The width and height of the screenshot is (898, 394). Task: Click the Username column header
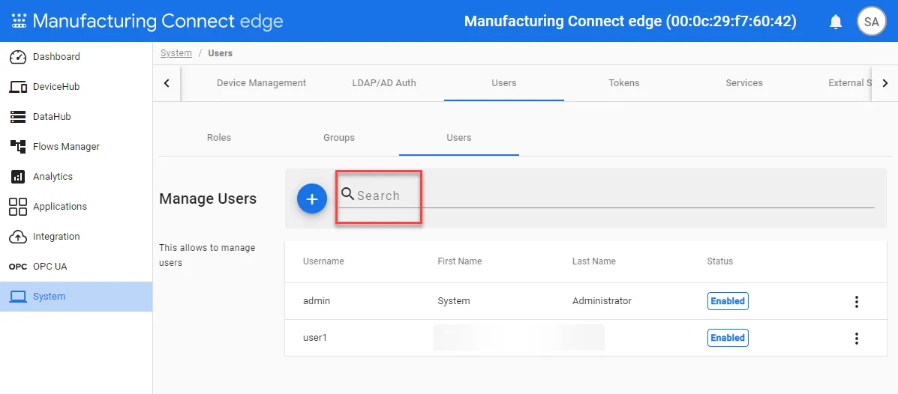(x=323, y=261)
